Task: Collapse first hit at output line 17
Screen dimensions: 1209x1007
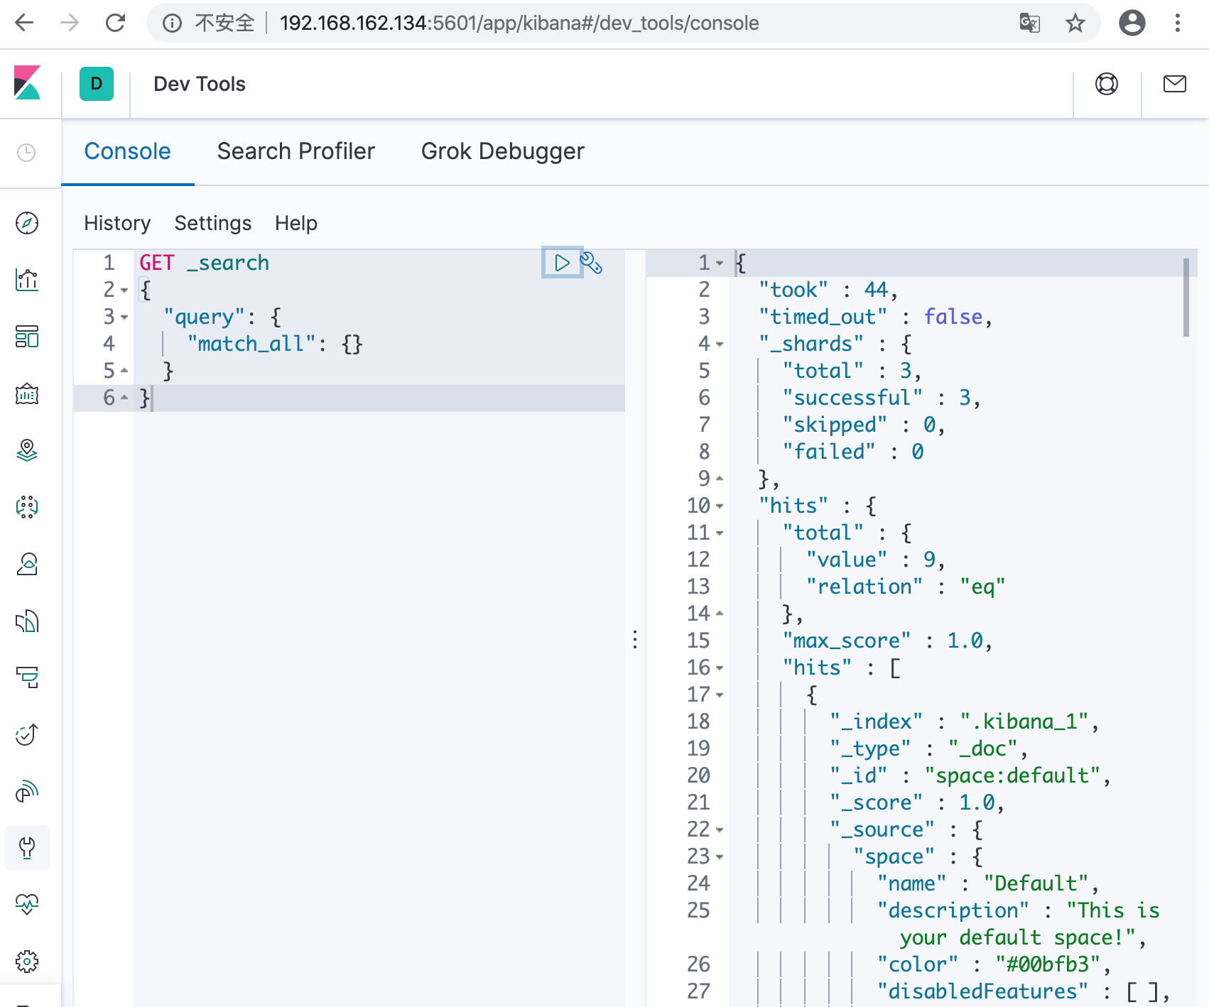Action: pyautogui.click(x=720, y=695)
